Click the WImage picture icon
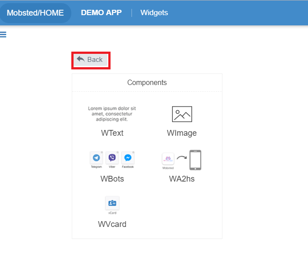Screen dimensions: 308x275 tap(182, 114)
